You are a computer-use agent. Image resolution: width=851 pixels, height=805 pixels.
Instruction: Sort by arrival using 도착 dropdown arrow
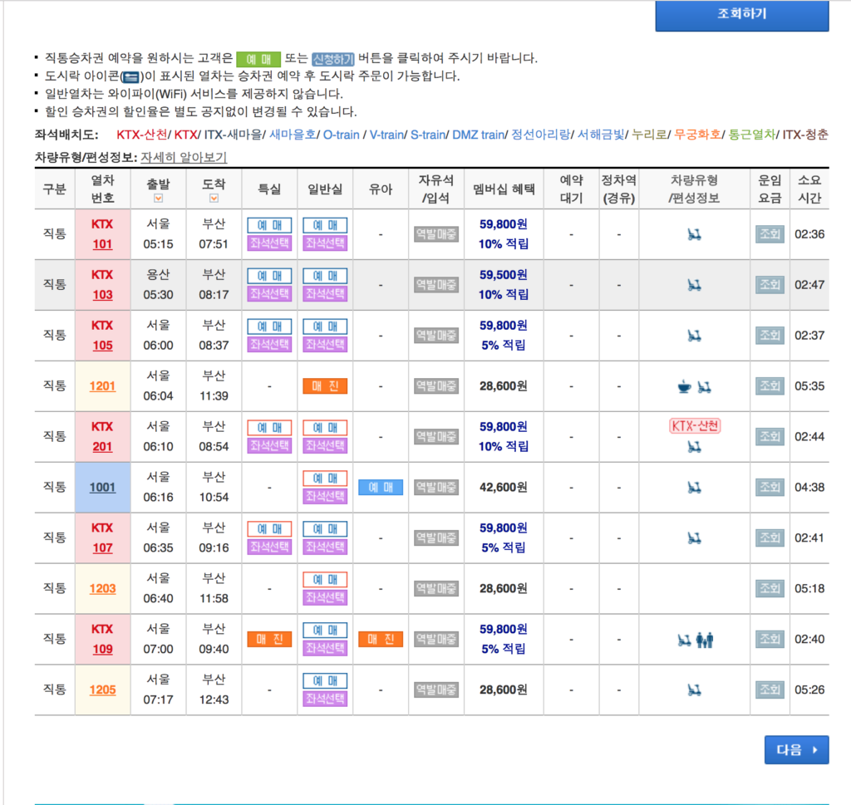pyautogui.click(x=214, y=199)
